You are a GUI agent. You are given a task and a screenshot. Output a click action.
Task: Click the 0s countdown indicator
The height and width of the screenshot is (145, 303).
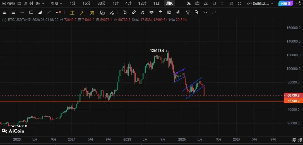189,3
